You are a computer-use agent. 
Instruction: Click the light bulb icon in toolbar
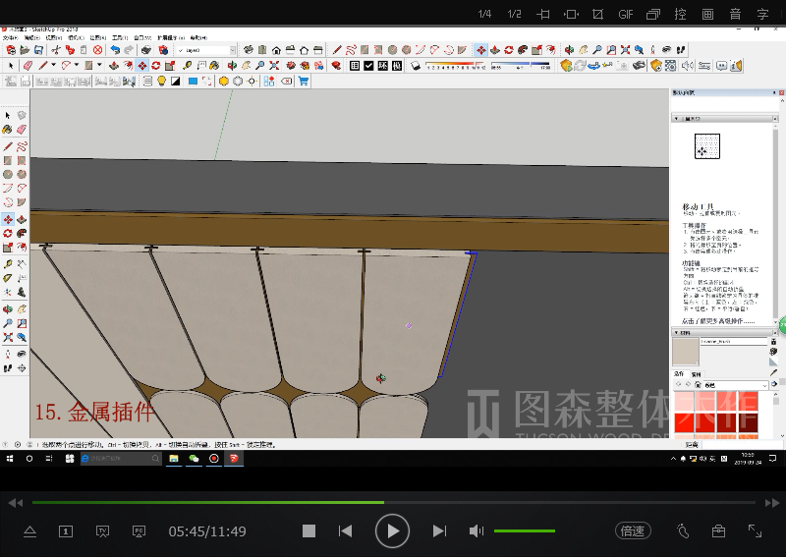point(161,82)
